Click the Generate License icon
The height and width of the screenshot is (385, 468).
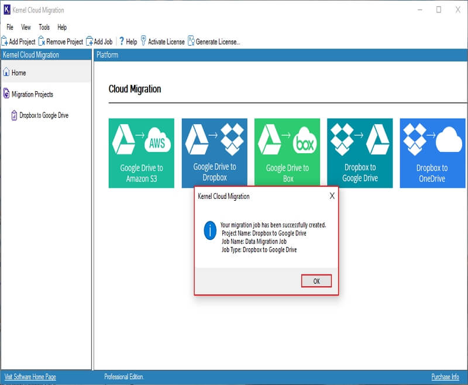[x=191, y=41]
